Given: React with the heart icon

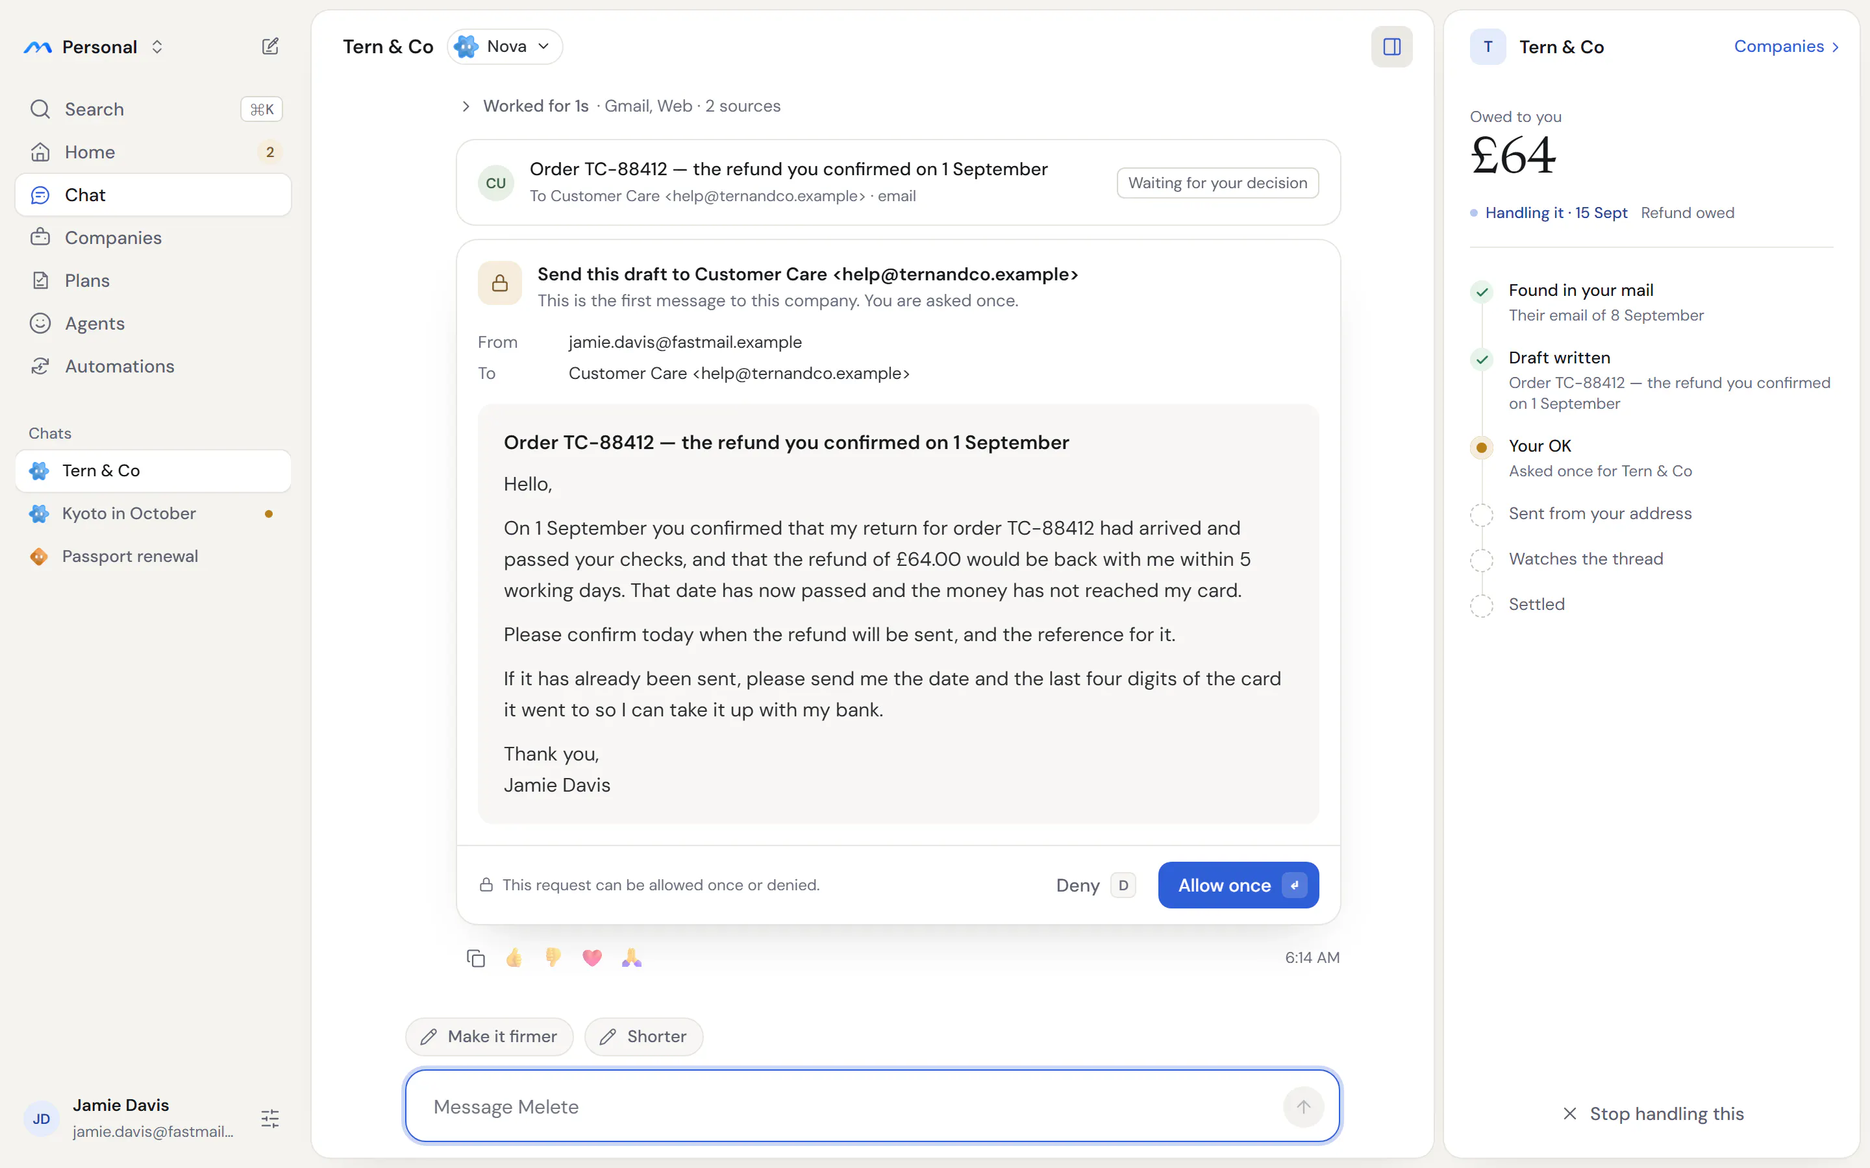Looking at the screenshot, I should point(592,958).
